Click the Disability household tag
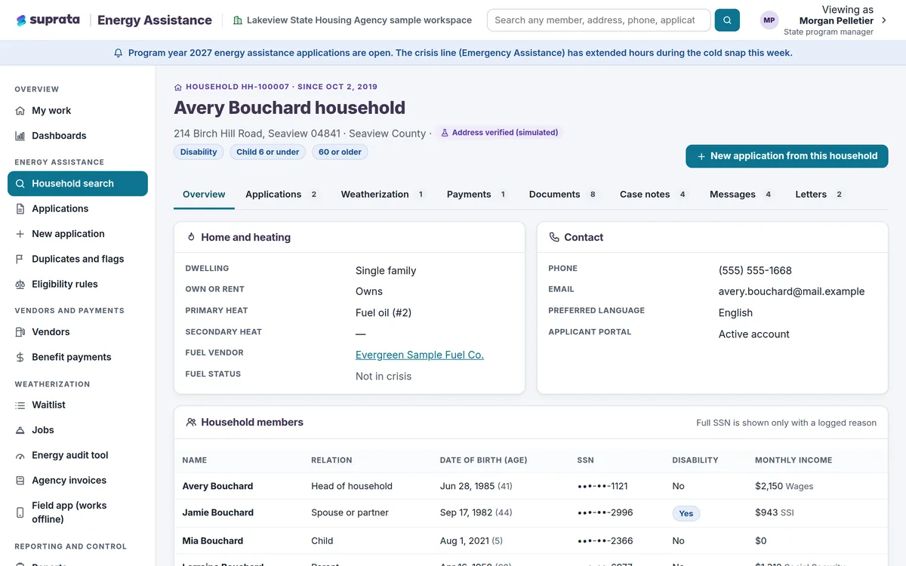This screenshot has height=566, width=906. (x=199, y=152)
